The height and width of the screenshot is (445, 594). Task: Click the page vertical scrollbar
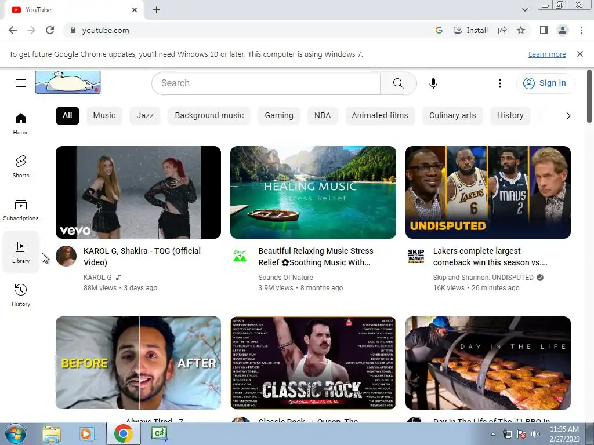[589, 97]
